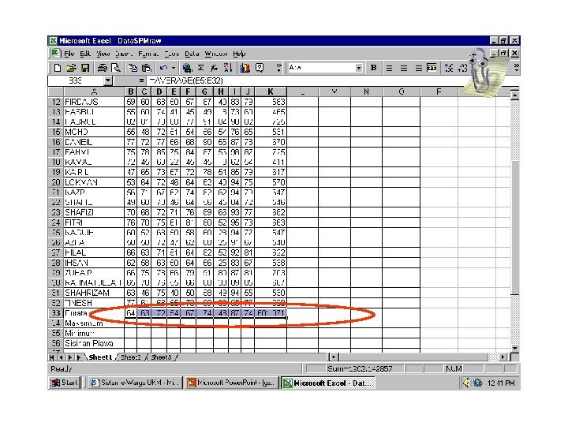Open the Insert menu

coord(124,54)
